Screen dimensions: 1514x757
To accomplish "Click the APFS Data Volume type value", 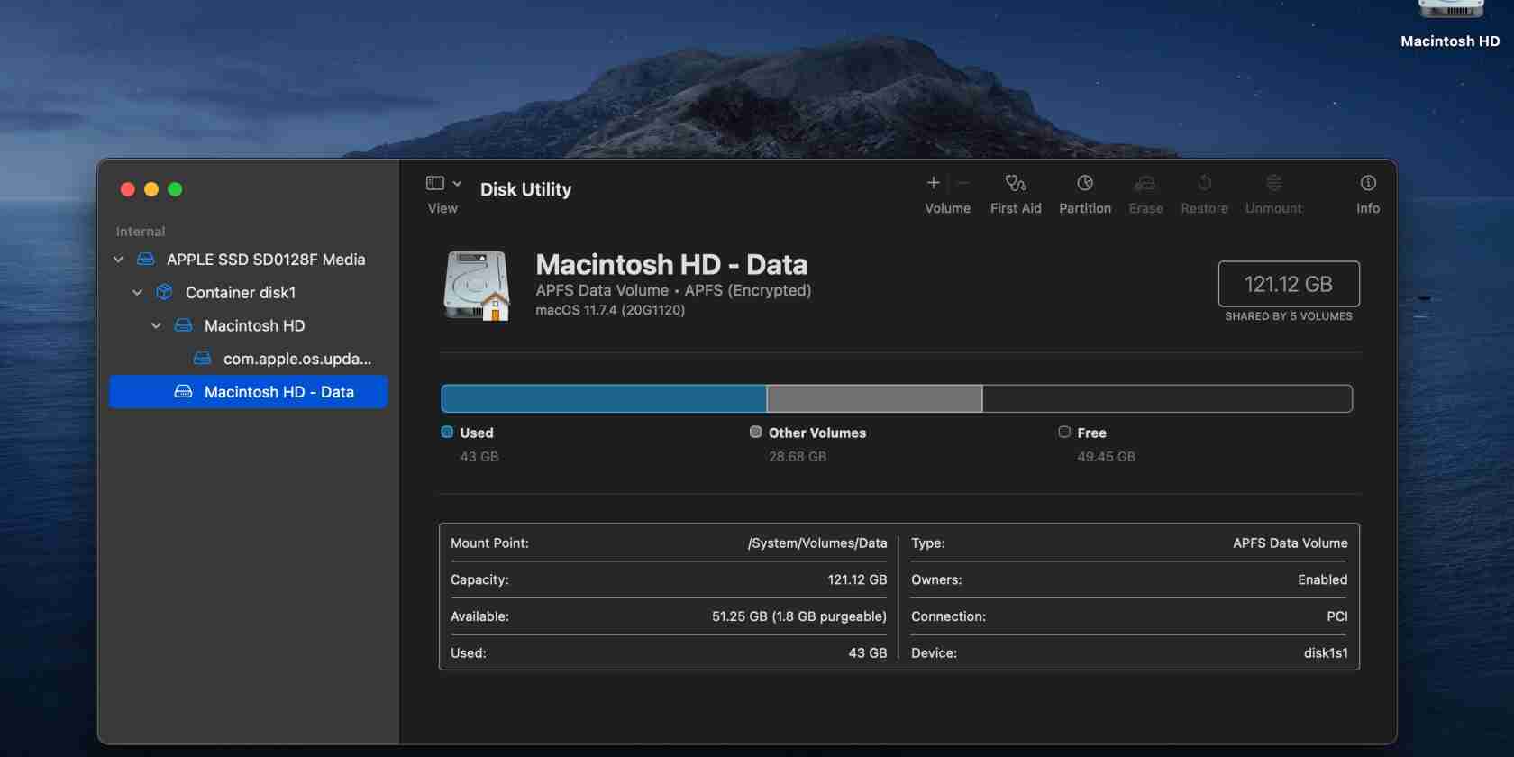I will 1291,543.
